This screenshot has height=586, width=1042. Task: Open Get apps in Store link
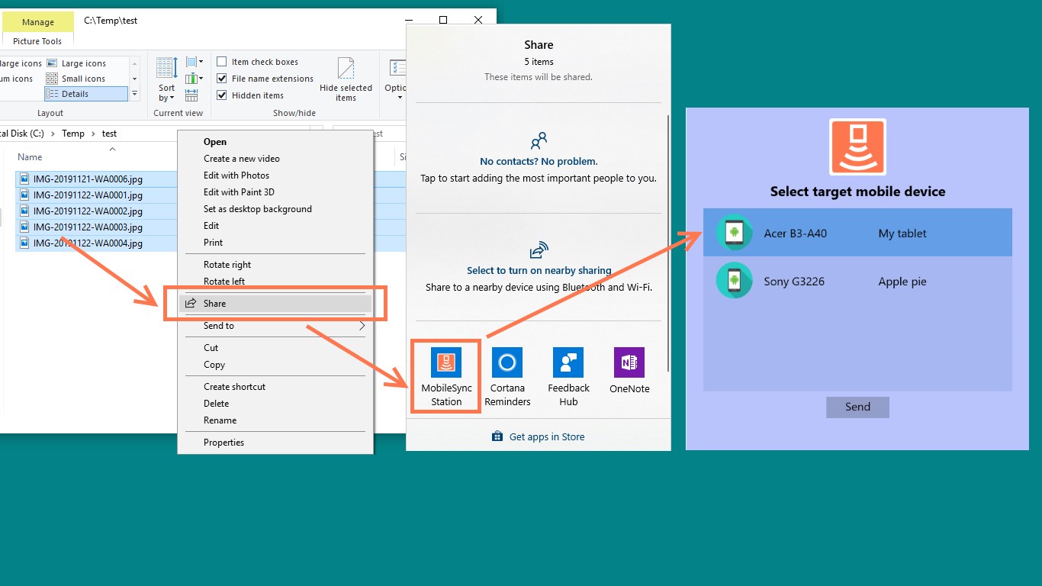539,437
